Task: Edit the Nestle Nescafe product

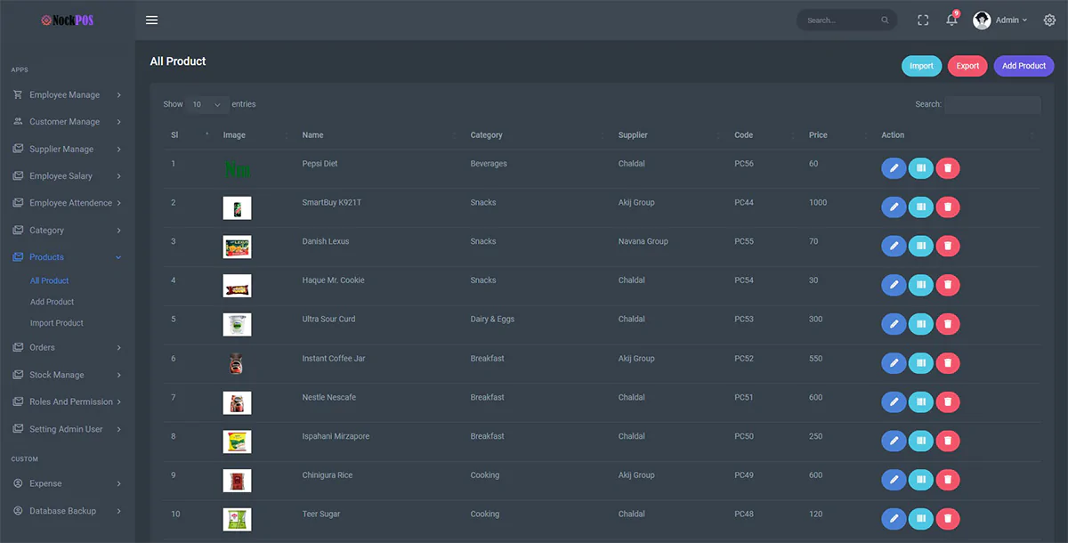Action: [x=893, y=401]
